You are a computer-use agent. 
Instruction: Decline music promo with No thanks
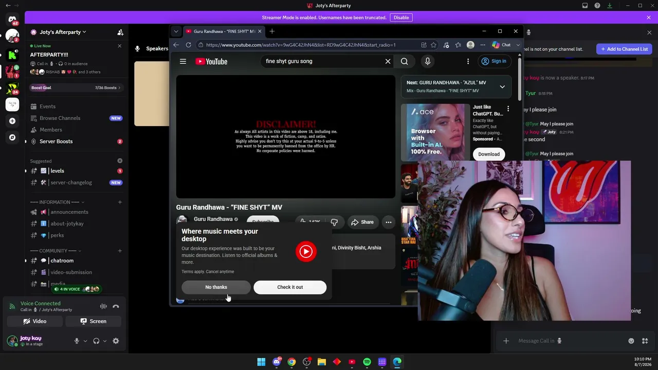click(216, 287)
